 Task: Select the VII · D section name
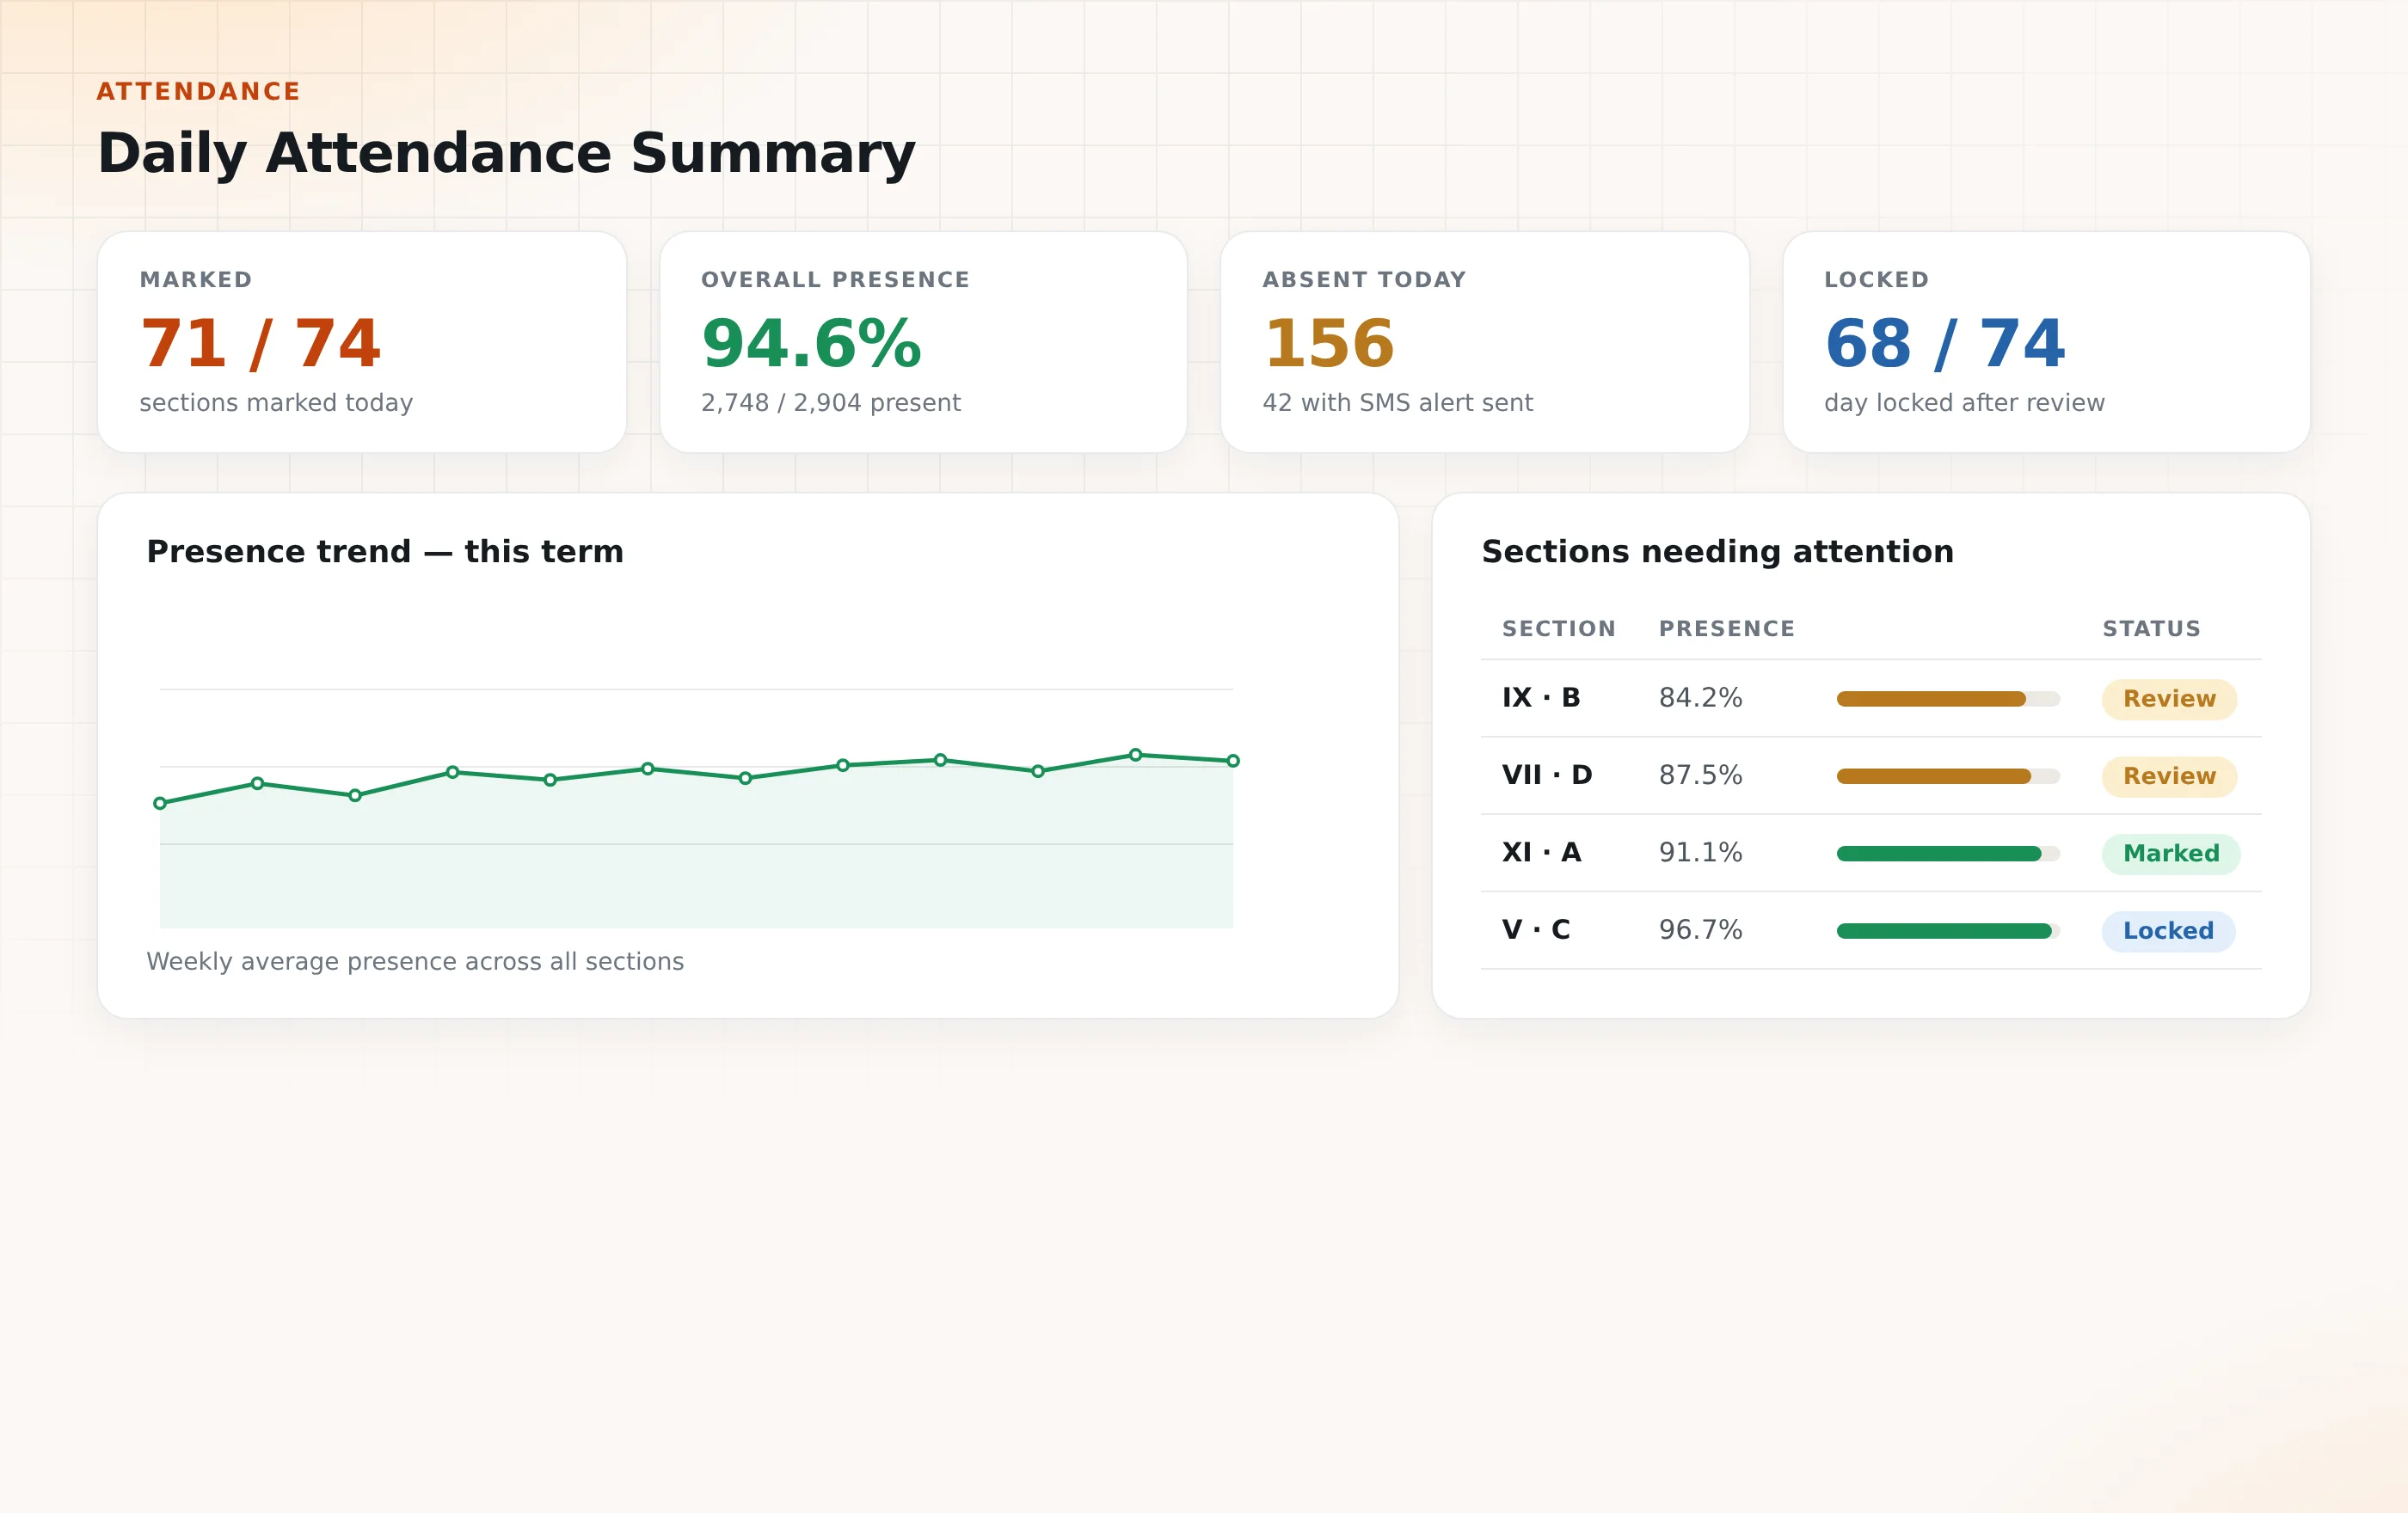1547,775
